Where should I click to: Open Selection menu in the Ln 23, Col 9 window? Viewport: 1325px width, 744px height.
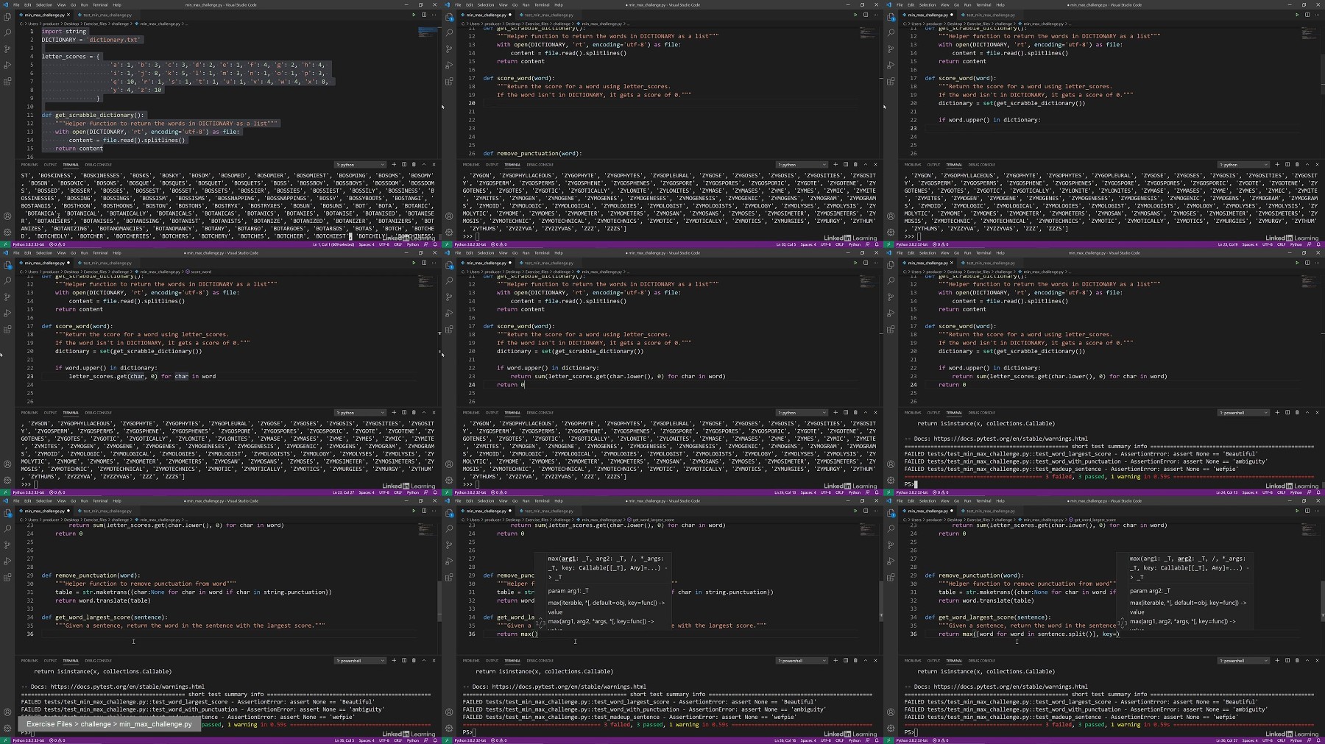point(928,5)
